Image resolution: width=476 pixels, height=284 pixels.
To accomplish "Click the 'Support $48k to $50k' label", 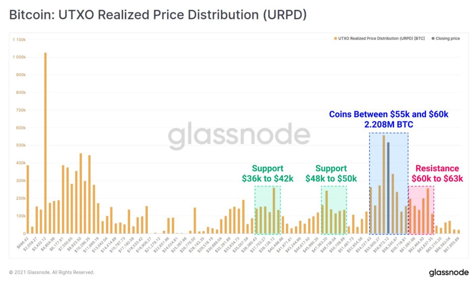I will (331, 173).
